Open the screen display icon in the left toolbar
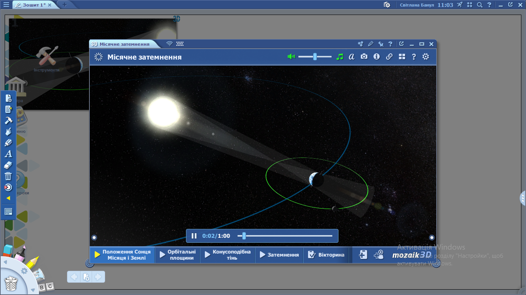526x295 pixels. (8, 212)
